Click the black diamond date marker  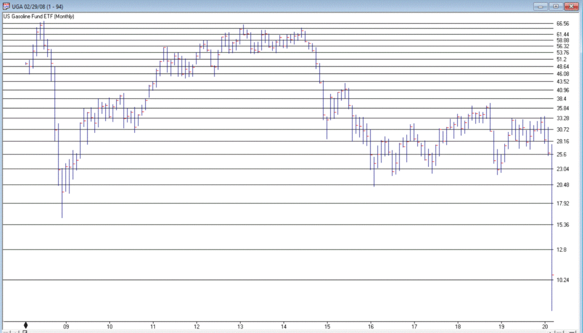26,325
